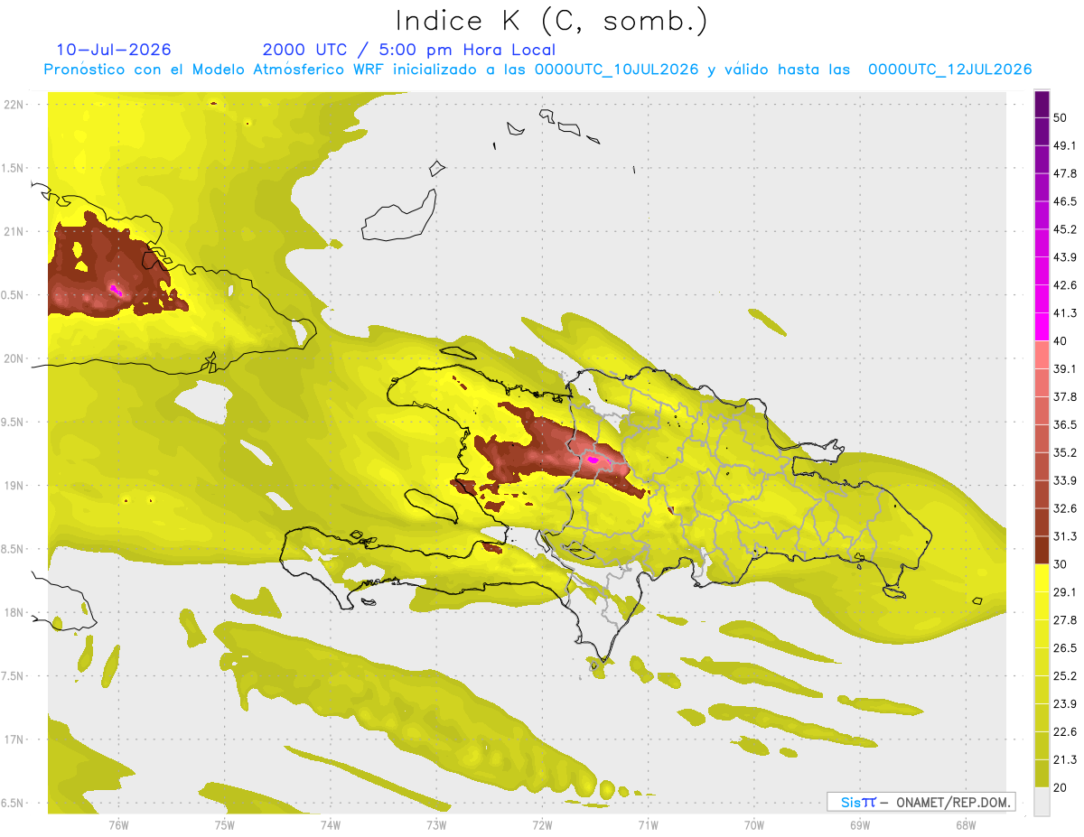Click the '75W' longitude label
The width and height of the screenshot is (1084, 837).
pos(225,824)
